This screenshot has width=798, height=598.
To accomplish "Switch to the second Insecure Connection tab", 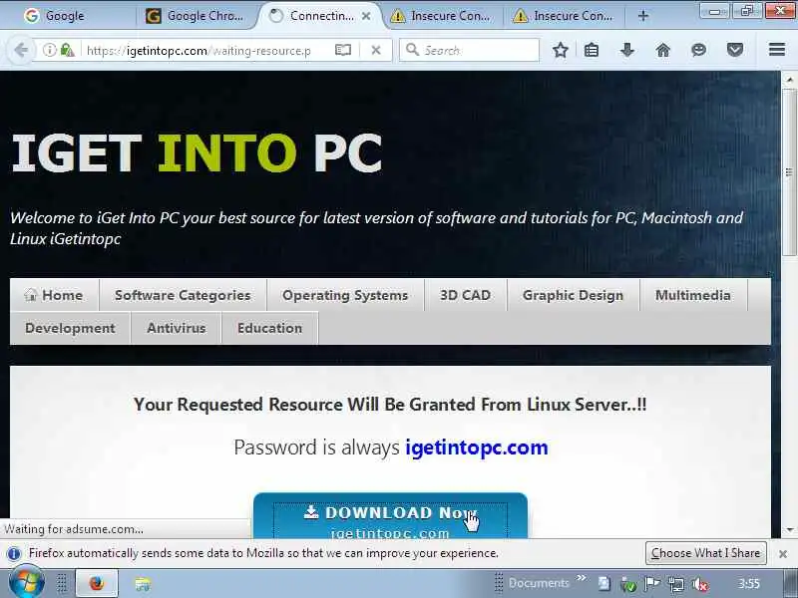I will tap(564, 16).
